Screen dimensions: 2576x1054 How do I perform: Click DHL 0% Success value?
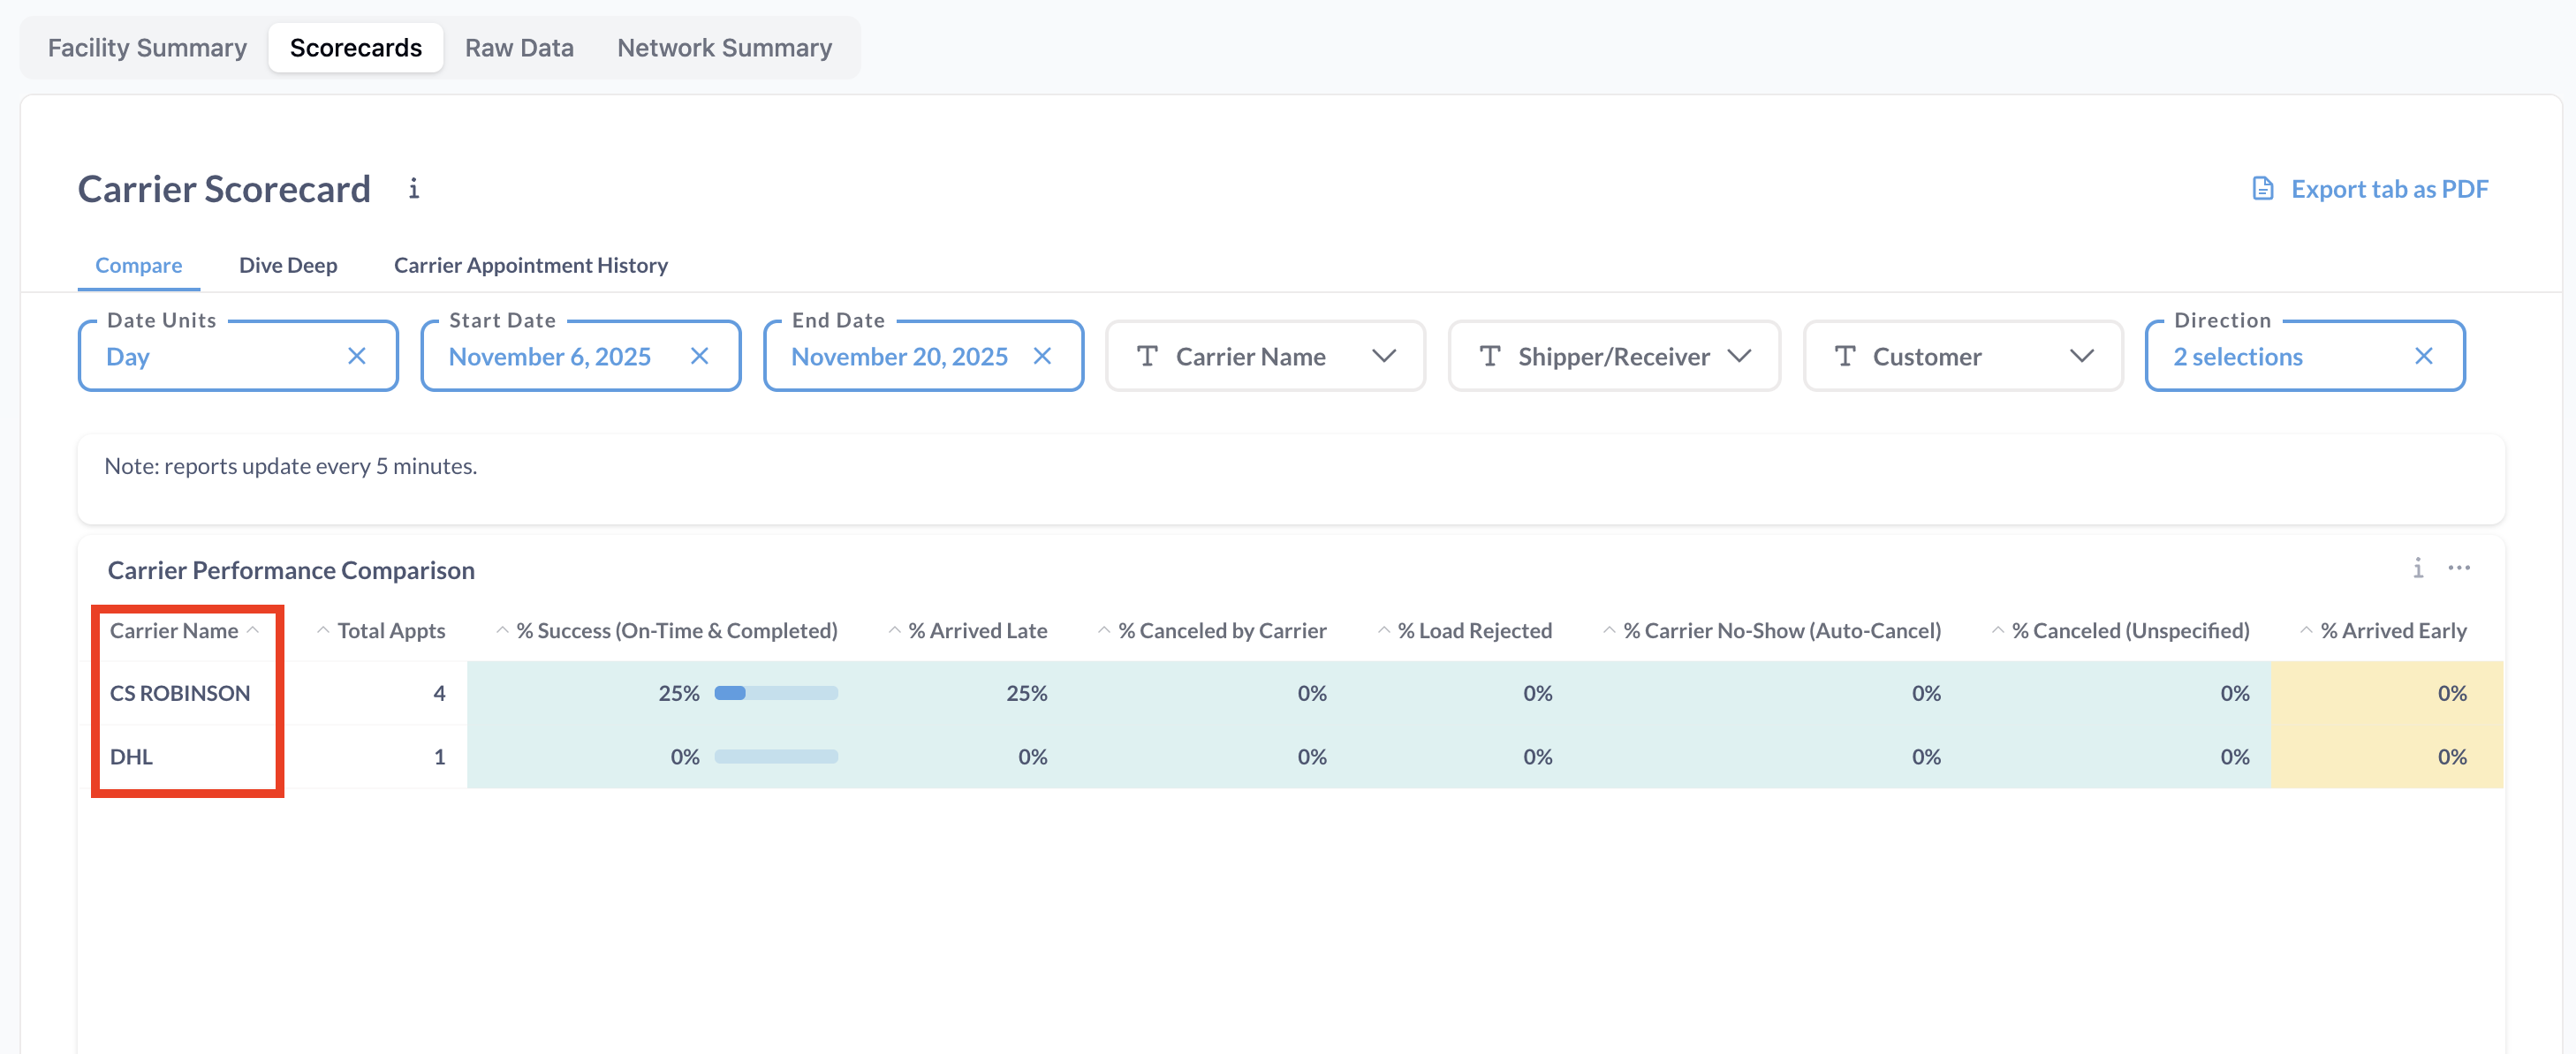pos(685,757)
